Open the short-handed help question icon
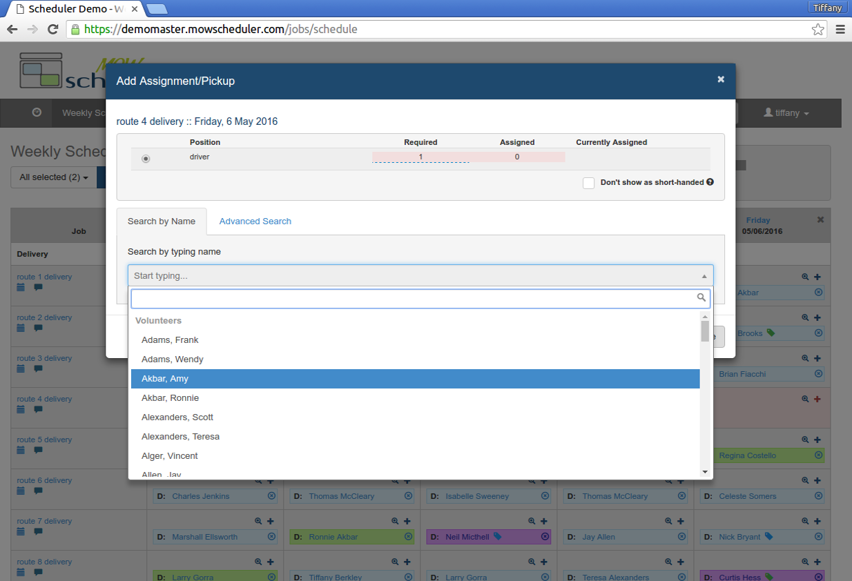The image size is (852, 581). (710, 183)
